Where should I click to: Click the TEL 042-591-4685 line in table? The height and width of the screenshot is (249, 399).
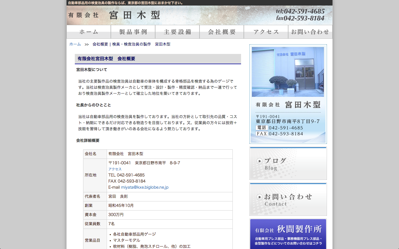pos(126,175)
